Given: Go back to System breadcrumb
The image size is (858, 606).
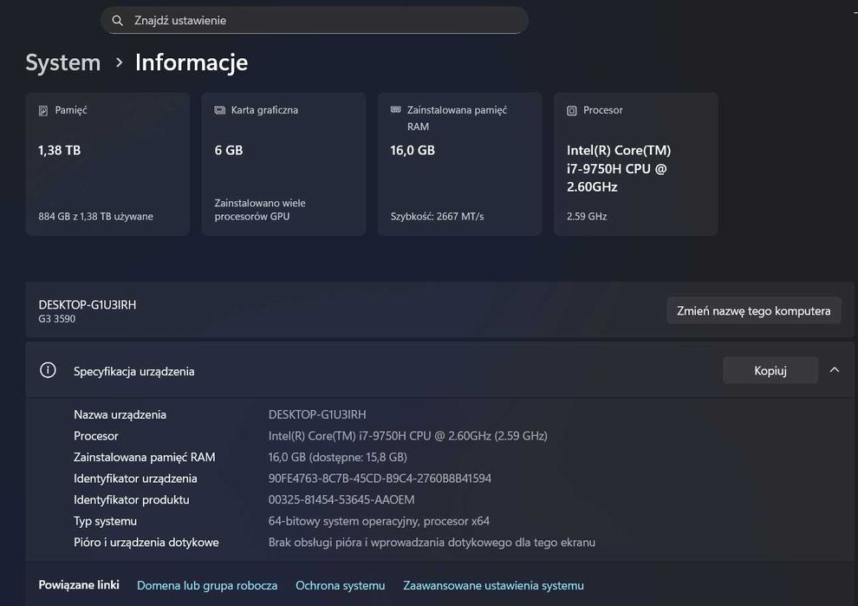Looking at the screenshot, I should 63,62.
